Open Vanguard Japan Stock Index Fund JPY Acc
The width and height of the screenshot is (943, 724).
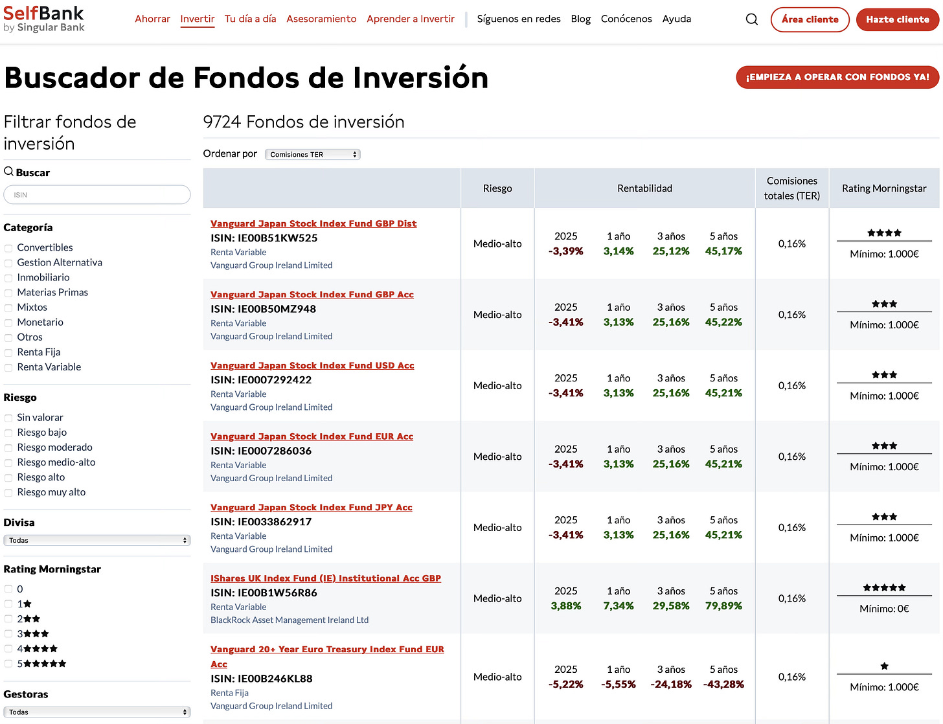coord(312,507)
